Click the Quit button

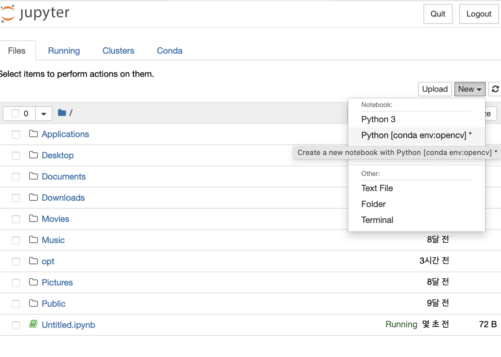point(438,14)
